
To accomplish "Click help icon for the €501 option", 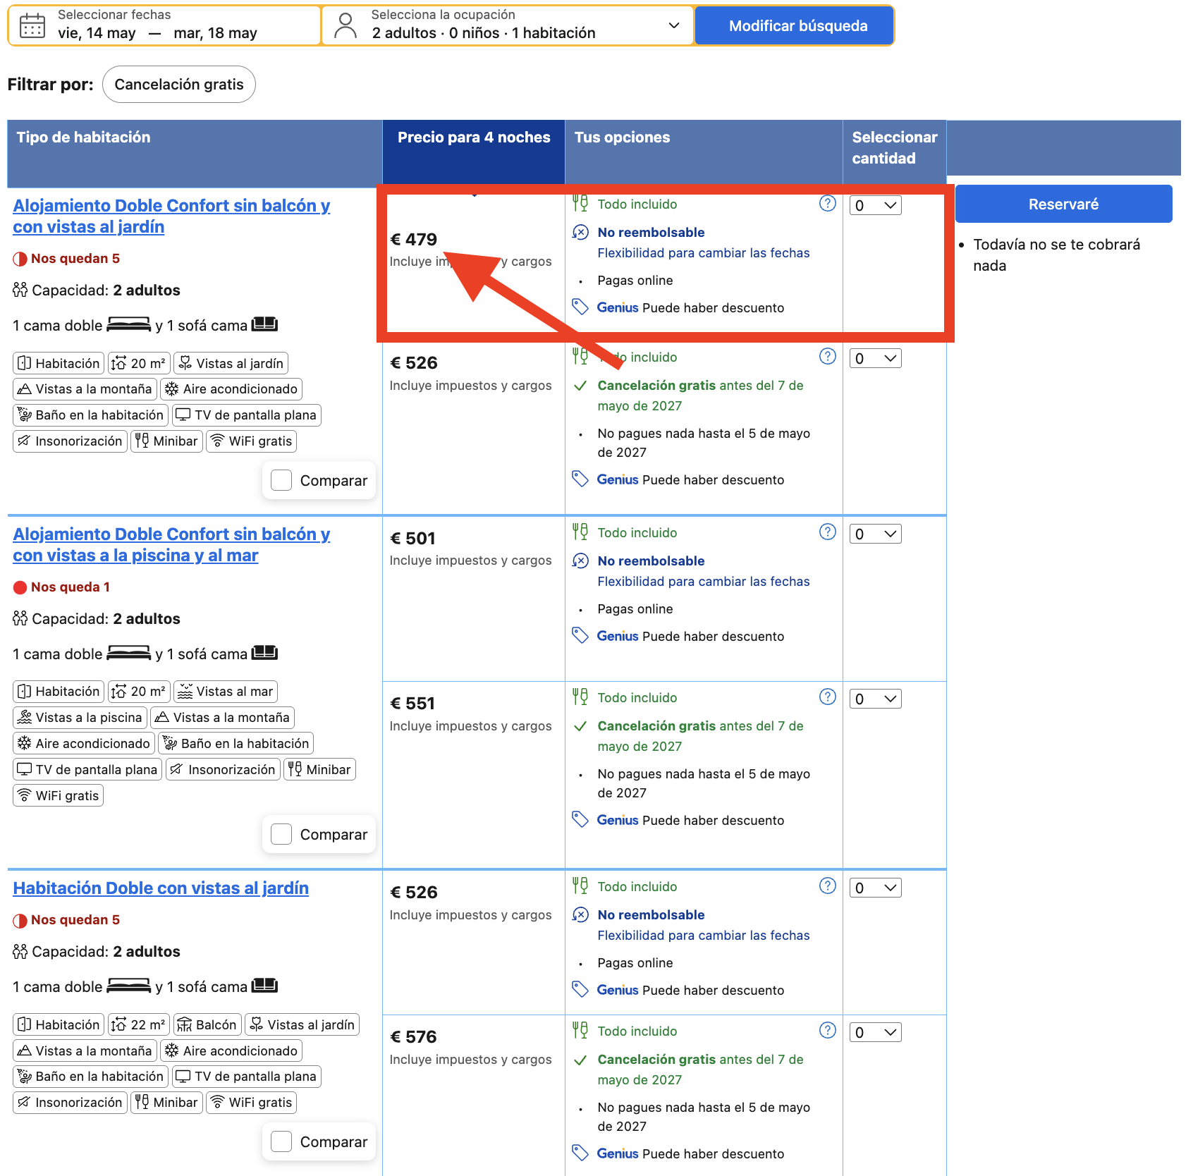I will tap(828, 532).
